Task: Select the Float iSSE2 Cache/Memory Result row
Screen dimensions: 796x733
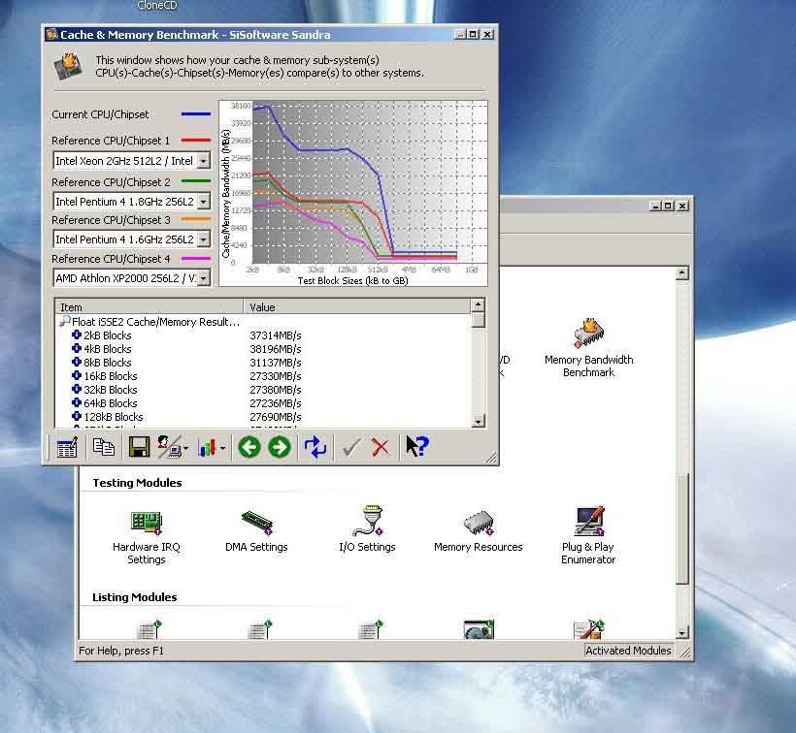Action: tap(150, 322)
